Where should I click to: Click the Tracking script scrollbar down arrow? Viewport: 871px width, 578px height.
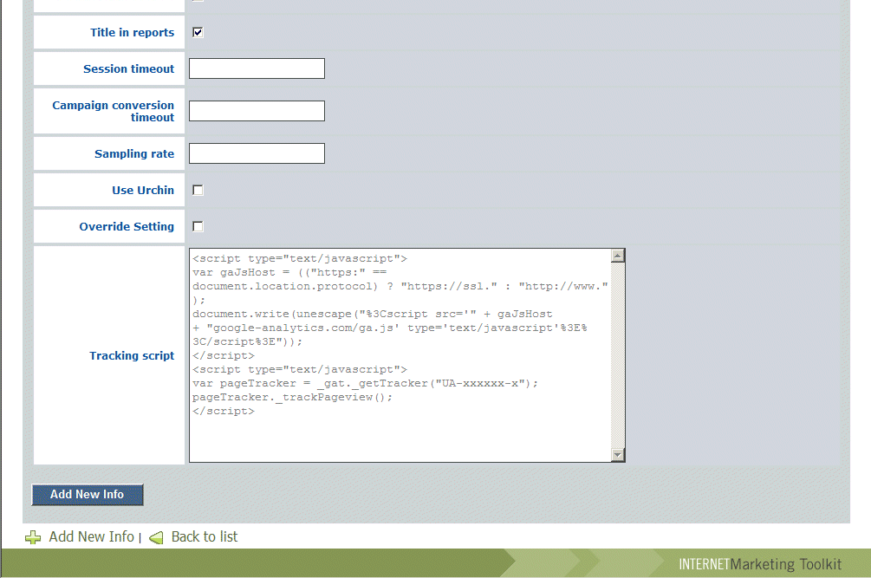coord(618,455)
